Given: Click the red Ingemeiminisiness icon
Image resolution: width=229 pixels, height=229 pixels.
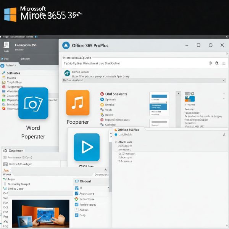Looking at the screenshot, I should coord(102,120).
